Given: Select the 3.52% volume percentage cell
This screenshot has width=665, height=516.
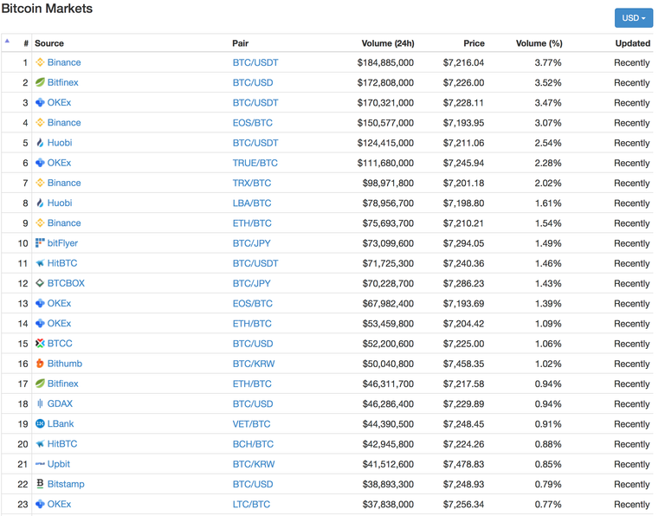Looking at the screenshot, I should click(548, 82).
